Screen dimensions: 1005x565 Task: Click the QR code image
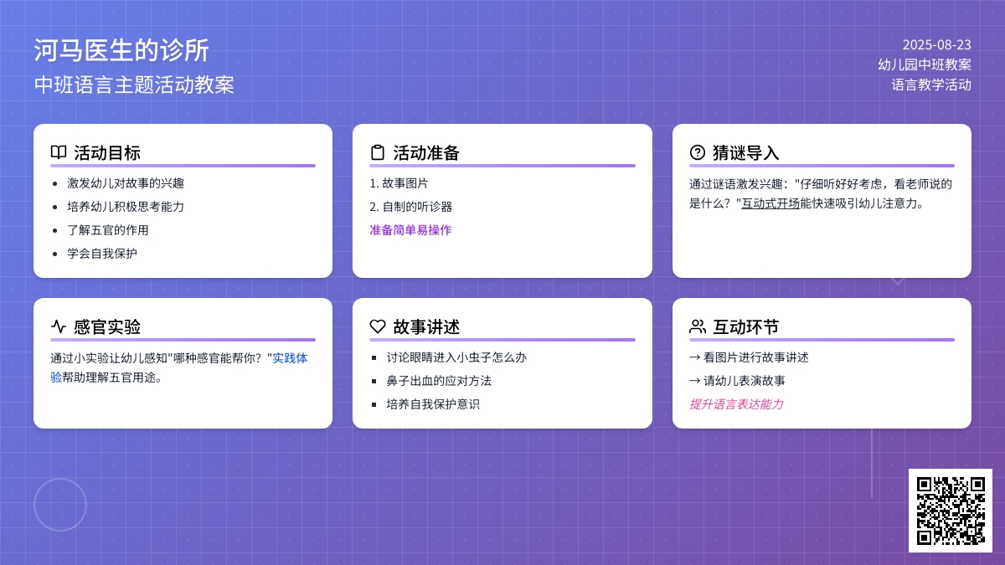tap(951, 511)
